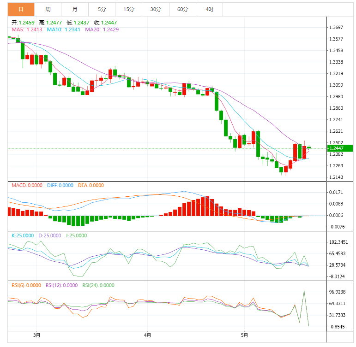
Task: Open the 60分 interval tab
Action: [182, 9]
